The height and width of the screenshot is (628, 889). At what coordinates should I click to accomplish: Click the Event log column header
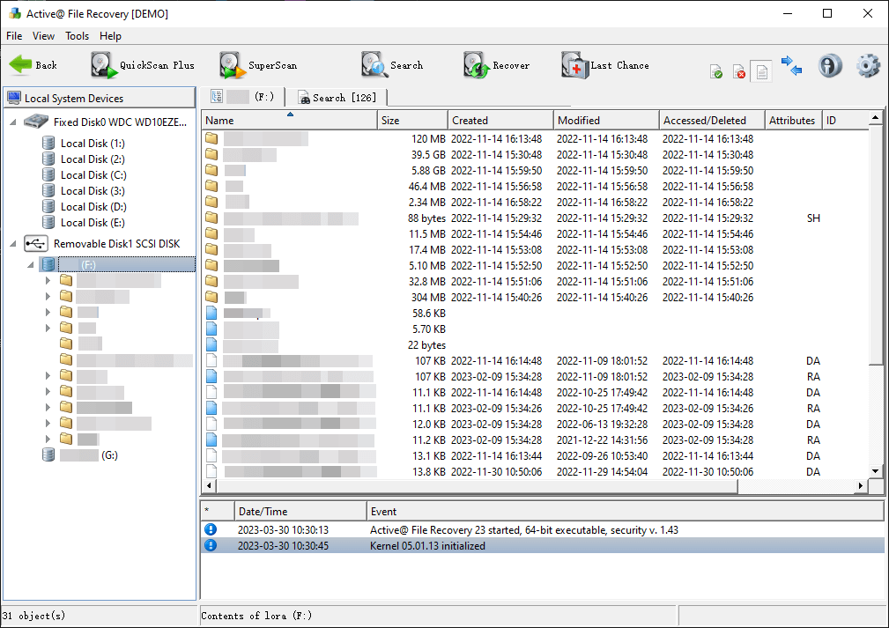click(626, 511)
